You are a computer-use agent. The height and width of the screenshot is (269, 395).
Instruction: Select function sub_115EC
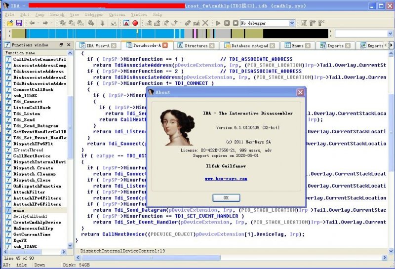pyautogui.click(x=25, y=95)
